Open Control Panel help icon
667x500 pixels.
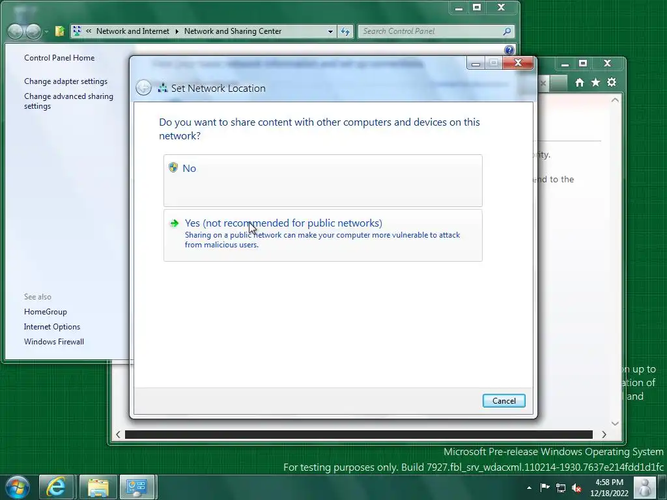509,49
